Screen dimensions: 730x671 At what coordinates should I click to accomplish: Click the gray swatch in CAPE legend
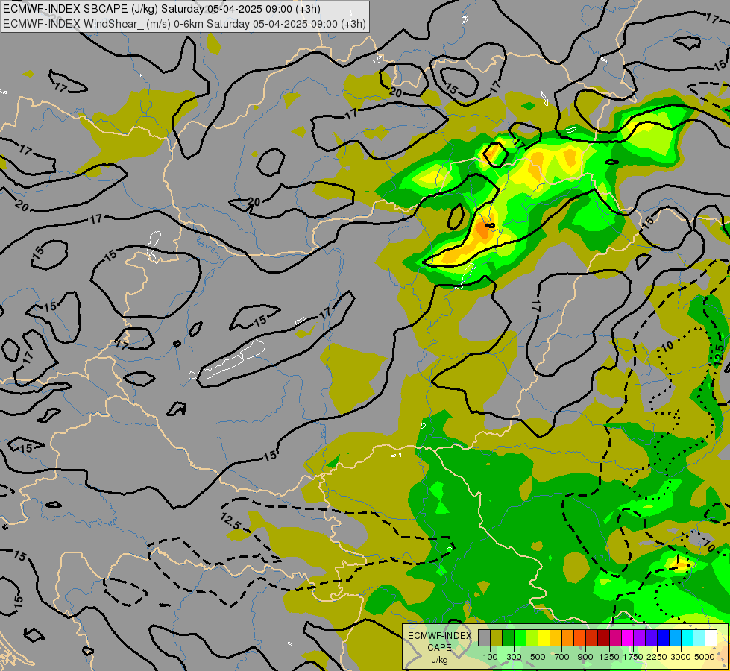click(484, 637)
